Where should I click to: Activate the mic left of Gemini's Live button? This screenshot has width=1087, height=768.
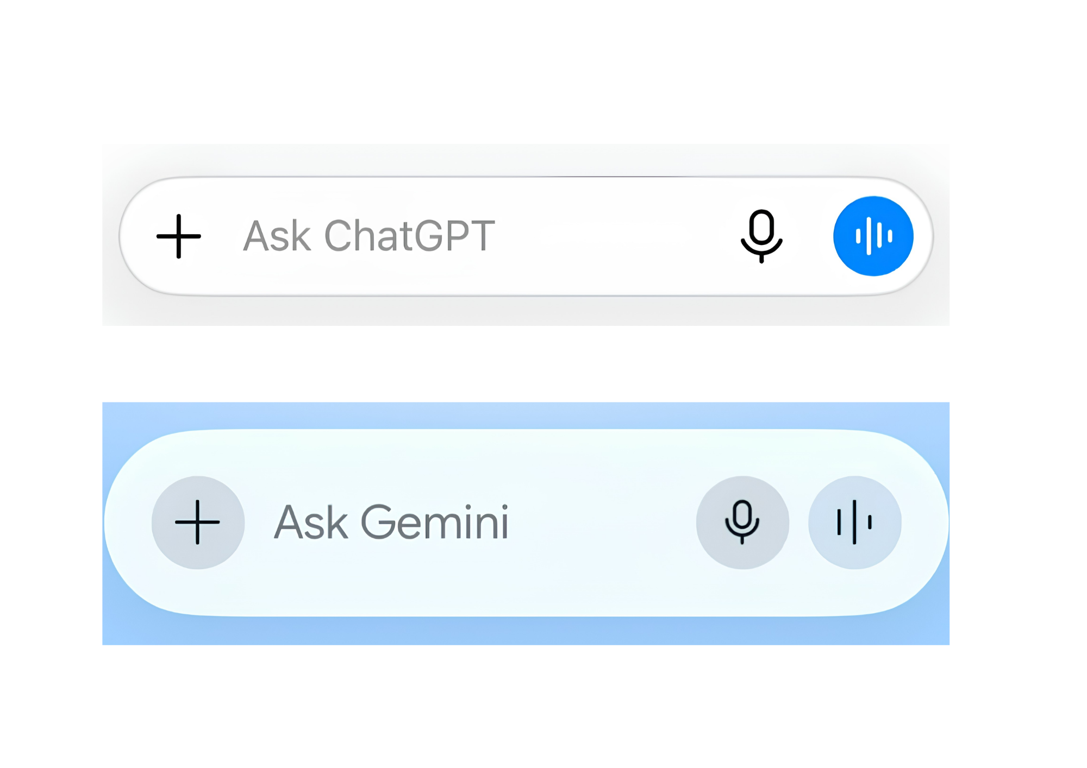point(742,523)
